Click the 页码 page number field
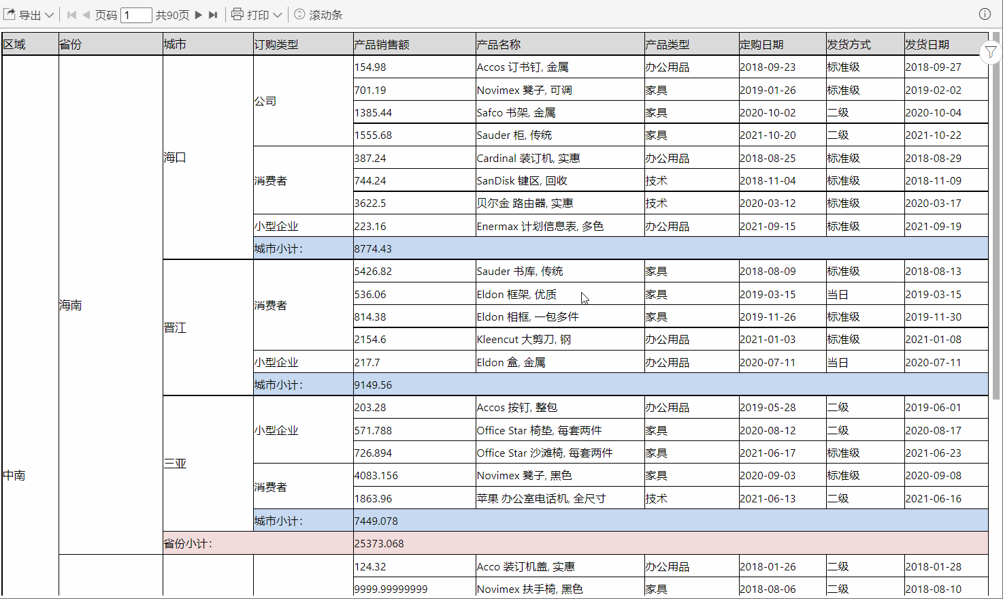This screenshot has height=599, width=1003. coord(136,15)
